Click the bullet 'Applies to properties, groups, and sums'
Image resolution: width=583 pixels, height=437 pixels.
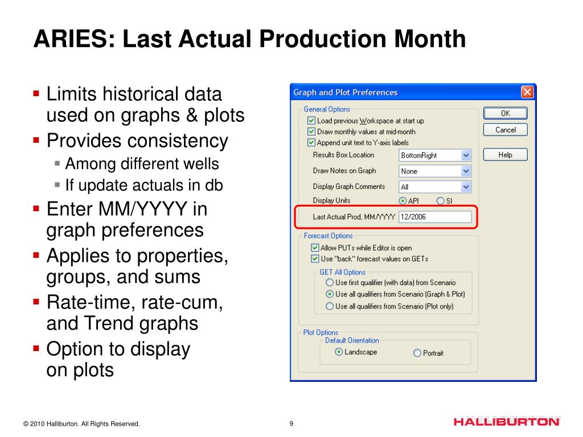(137, 266)
